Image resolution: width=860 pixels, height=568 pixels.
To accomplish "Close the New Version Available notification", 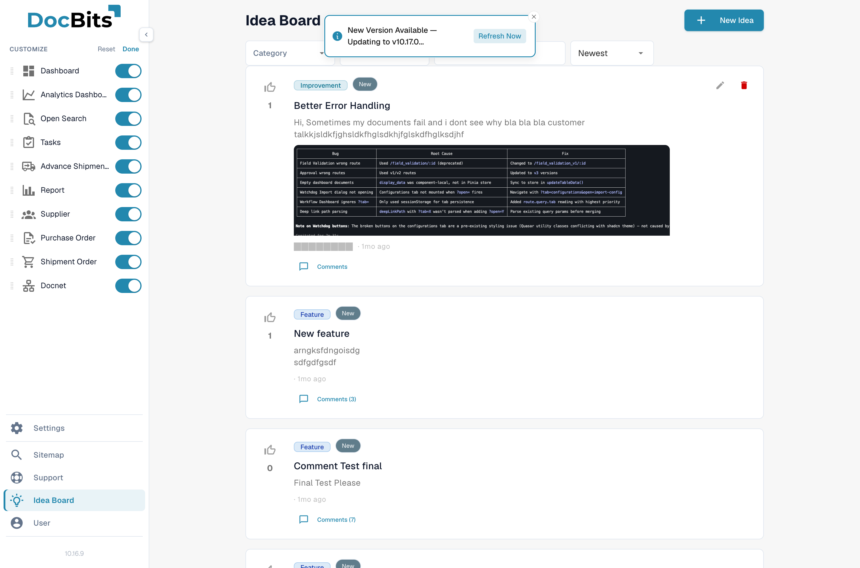I will tap(534, 17).
